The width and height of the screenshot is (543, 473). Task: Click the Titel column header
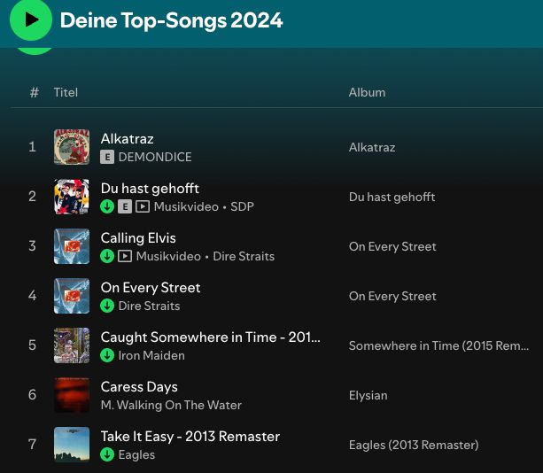[x=66, y=92]
